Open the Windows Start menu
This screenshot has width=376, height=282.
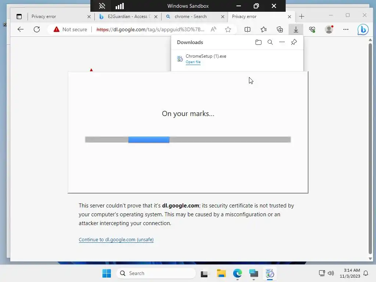tap(107, 273)
